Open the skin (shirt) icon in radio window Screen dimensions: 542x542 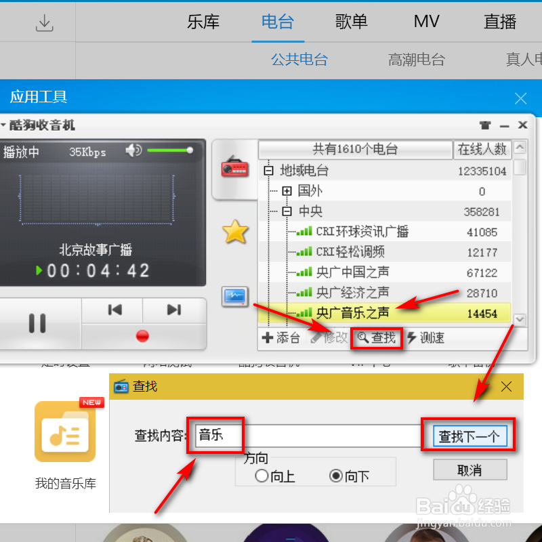pyautogui.click(x=485, y=125)
